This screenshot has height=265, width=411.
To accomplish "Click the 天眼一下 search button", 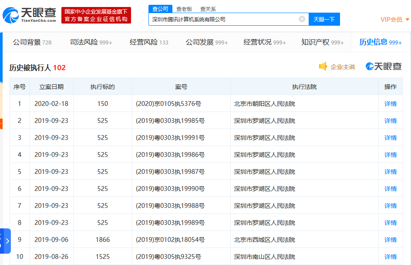I will 324,19.
